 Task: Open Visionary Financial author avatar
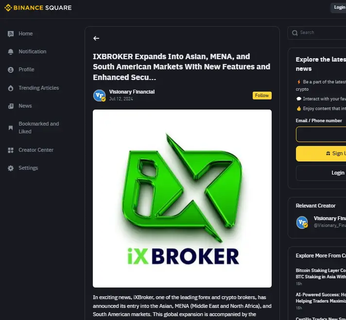point(99,96)
